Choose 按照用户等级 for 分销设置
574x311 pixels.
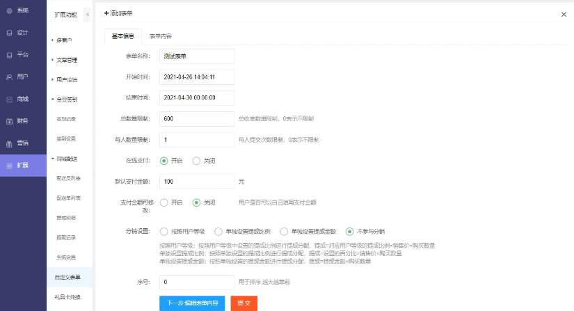coord(164,231)
